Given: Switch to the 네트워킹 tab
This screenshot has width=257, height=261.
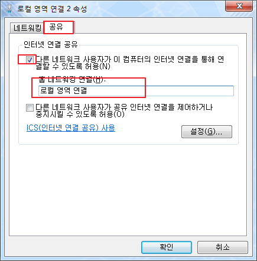Looking at the screenshot, I should point(27,28).
